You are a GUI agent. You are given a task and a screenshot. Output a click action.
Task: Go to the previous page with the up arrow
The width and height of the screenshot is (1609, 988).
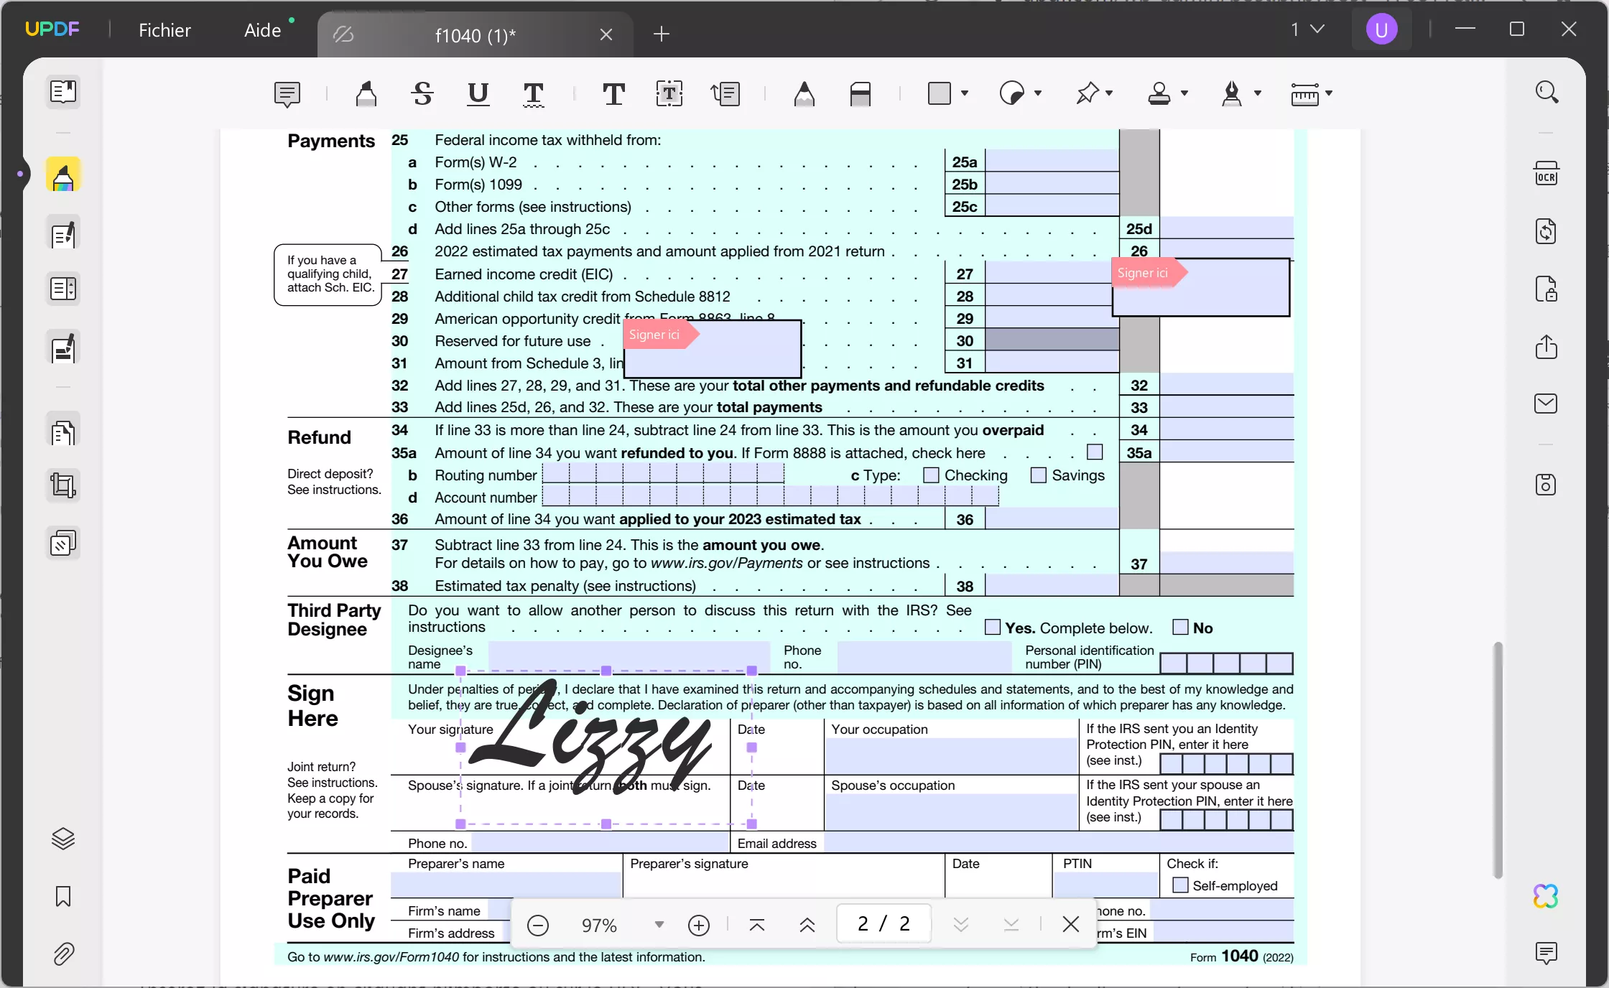[806, 925]
